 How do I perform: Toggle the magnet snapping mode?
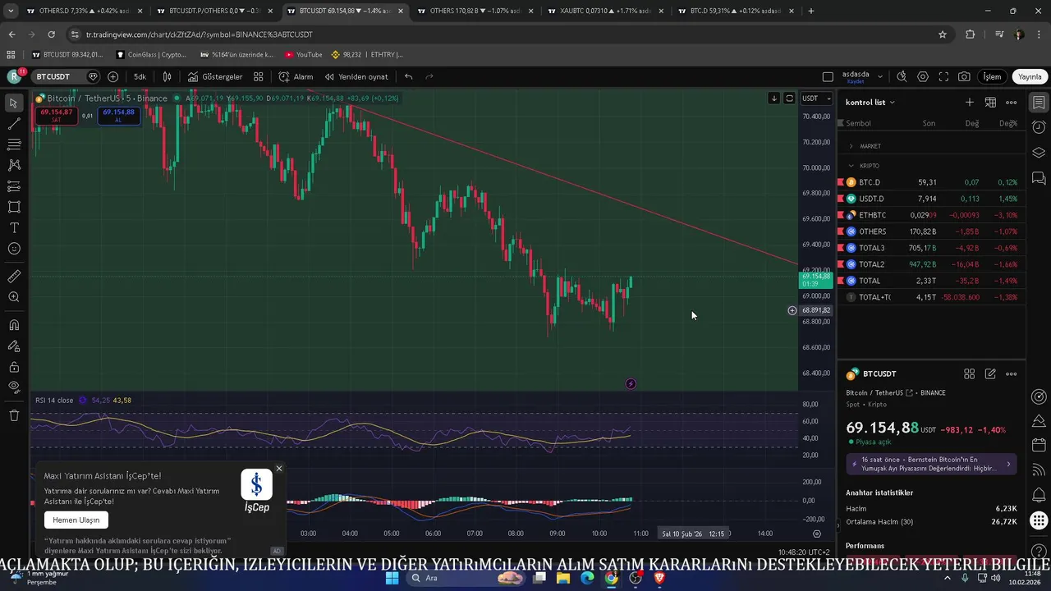(13, 325)
